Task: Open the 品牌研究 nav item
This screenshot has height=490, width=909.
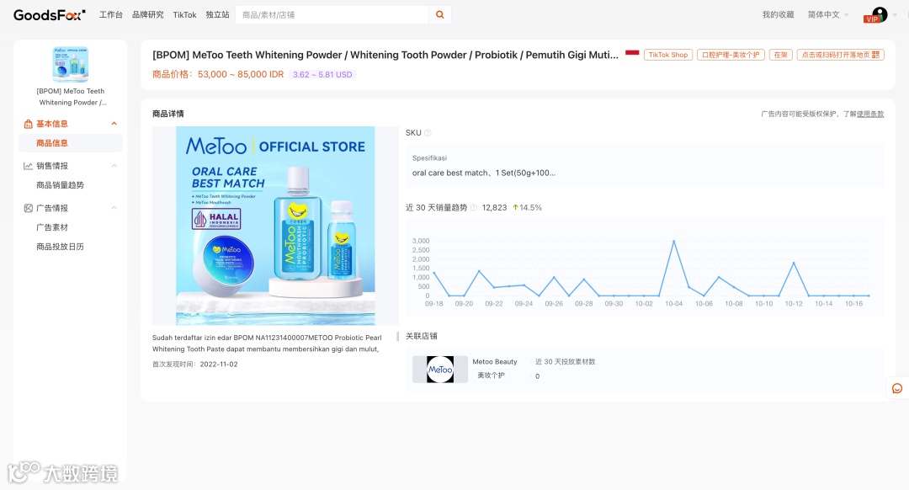Action: (x=148, y=14)
